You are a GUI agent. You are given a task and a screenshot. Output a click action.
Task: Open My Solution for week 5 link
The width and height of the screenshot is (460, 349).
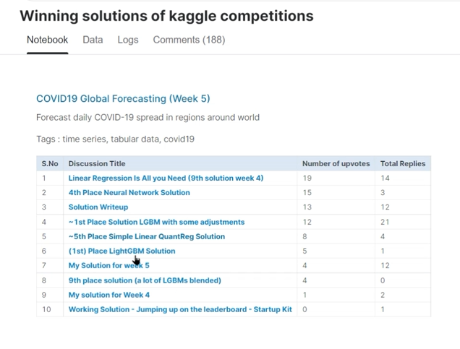[108, 265]
